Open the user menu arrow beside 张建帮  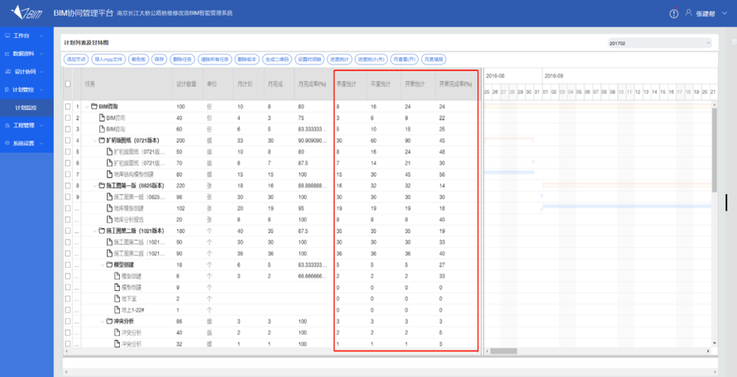(724, 13)
